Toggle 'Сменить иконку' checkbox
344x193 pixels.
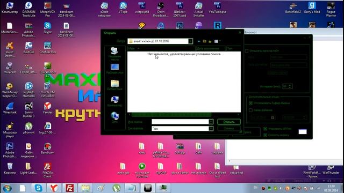266,135
